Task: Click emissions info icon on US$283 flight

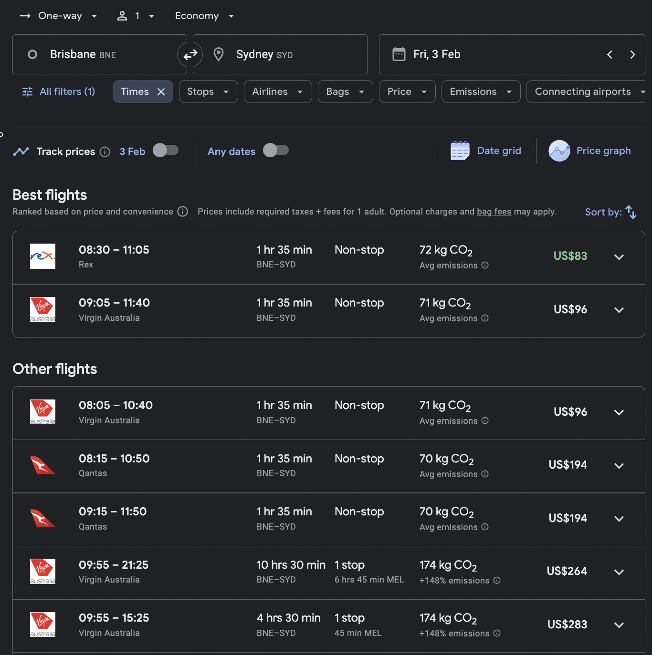Action: pyautogui.click(x=497, y=633)
